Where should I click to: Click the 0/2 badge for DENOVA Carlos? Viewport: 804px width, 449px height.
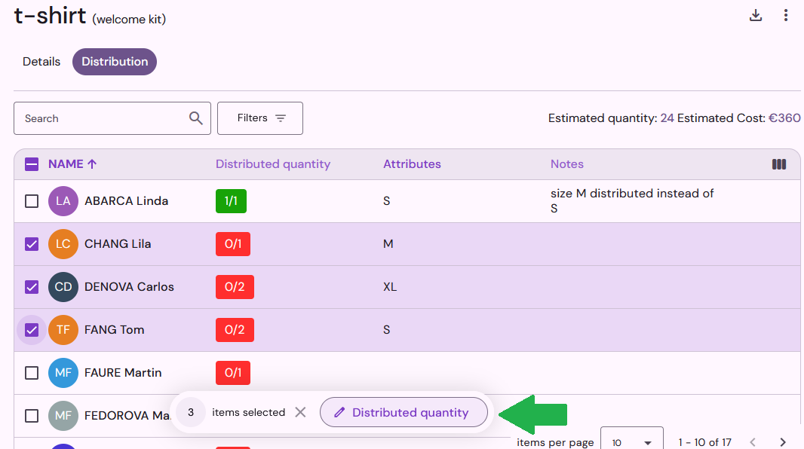[x=235, y=287]
